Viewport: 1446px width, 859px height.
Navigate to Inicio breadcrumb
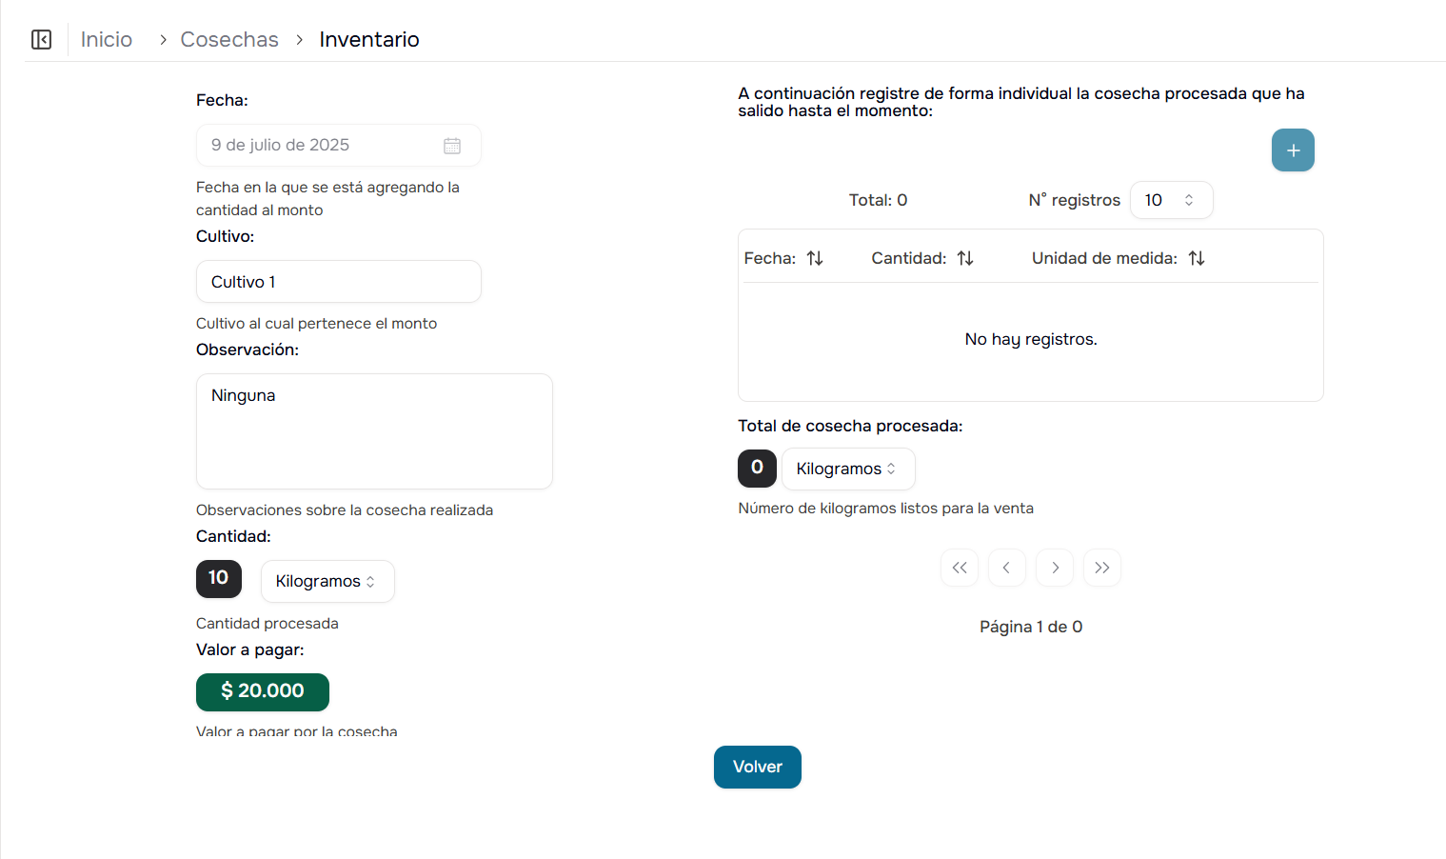tap(106, 39)
